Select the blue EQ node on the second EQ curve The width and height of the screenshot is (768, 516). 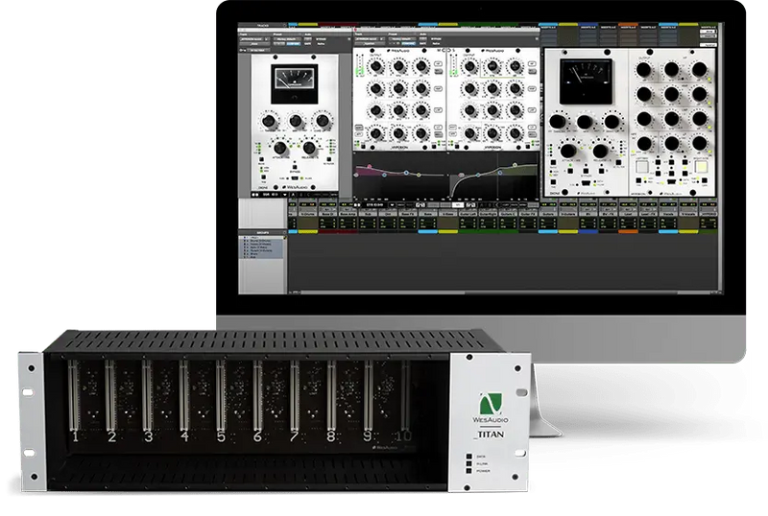pos(500,172)
